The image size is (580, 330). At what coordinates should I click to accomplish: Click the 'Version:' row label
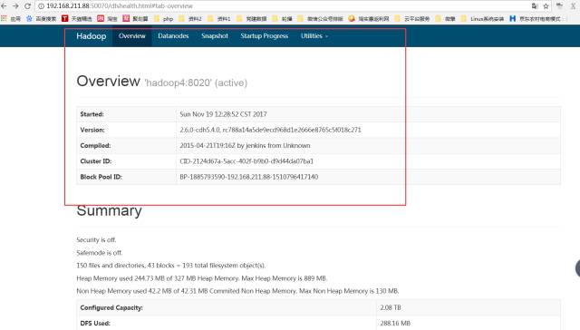tap(92, 130)
